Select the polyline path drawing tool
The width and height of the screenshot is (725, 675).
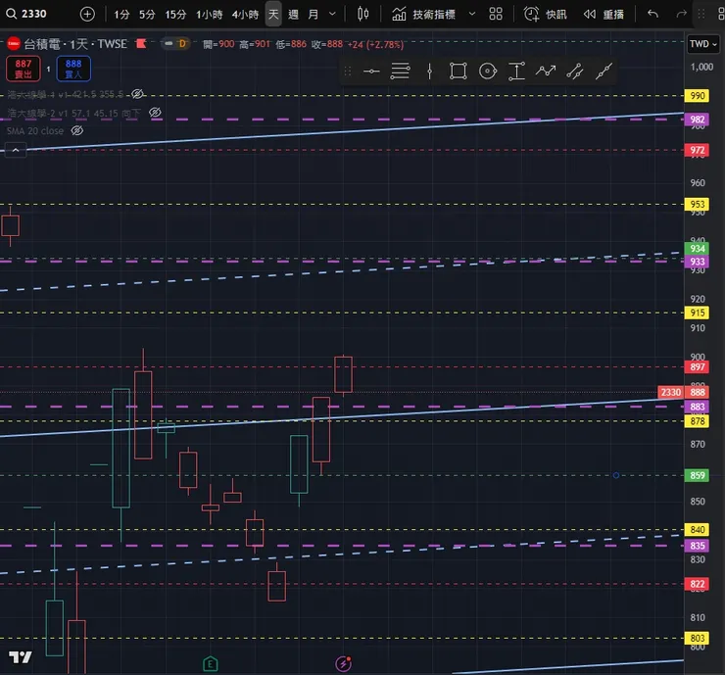point(546,71)
